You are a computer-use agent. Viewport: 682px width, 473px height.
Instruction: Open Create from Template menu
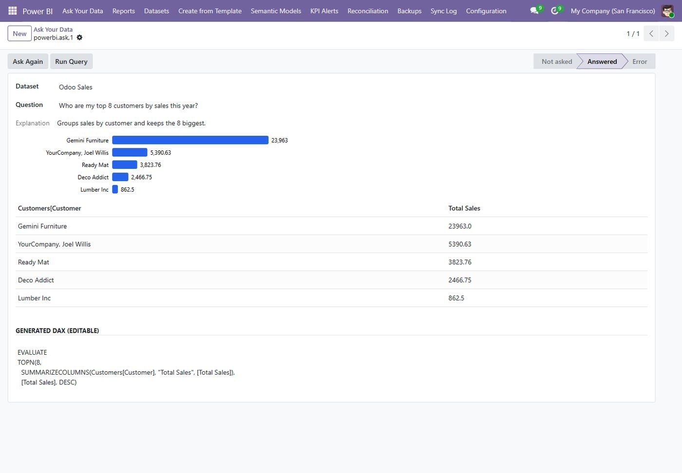(210, 11)
